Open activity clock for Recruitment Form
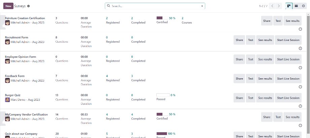 pyautogui.click(x=300, y=48)
